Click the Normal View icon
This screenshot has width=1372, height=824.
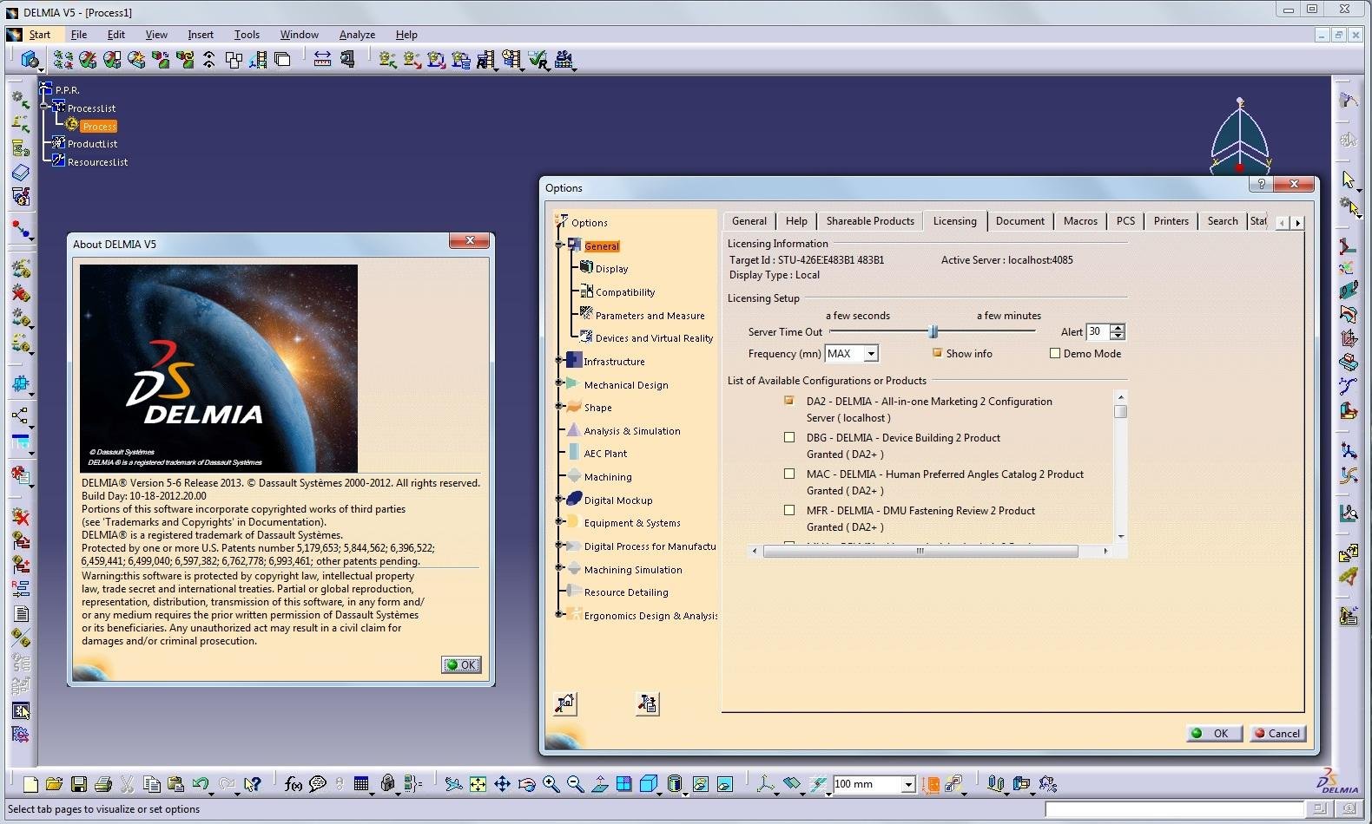tap(599, 784)
